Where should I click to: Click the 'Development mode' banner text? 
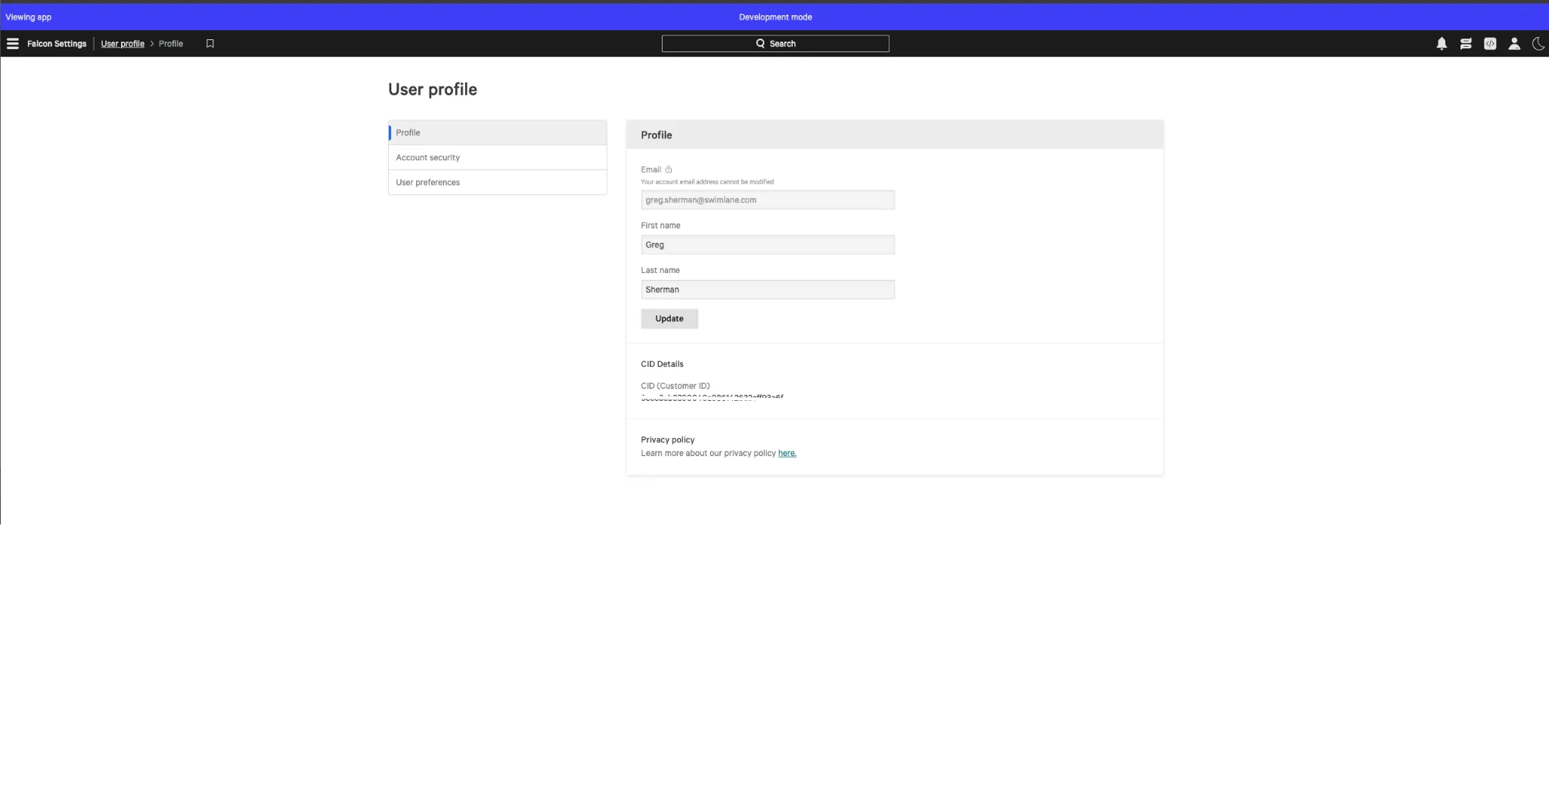click(x=775, y=17)
